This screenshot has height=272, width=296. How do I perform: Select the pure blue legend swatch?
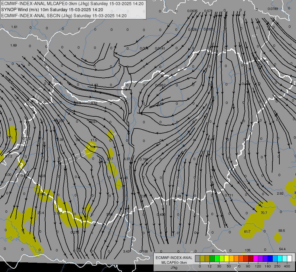click(x=270, y=258)
